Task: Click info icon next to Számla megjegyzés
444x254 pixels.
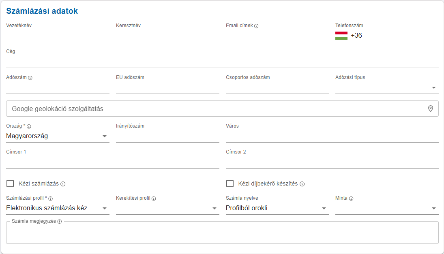Action: coord(60,222)
